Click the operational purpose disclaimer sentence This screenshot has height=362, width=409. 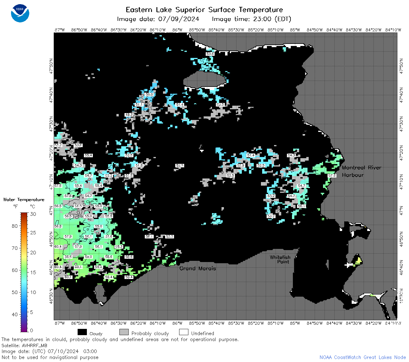[x=120, y=340]
